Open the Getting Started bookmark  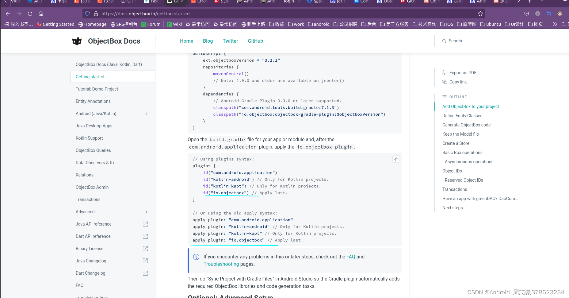tap(55, 24)
